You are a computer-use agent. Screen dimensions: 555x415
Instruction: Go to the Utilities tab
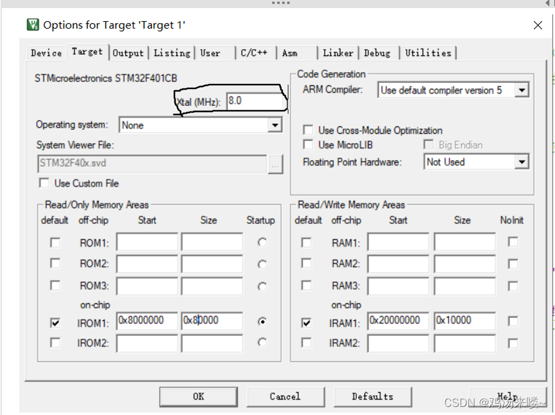428,53
